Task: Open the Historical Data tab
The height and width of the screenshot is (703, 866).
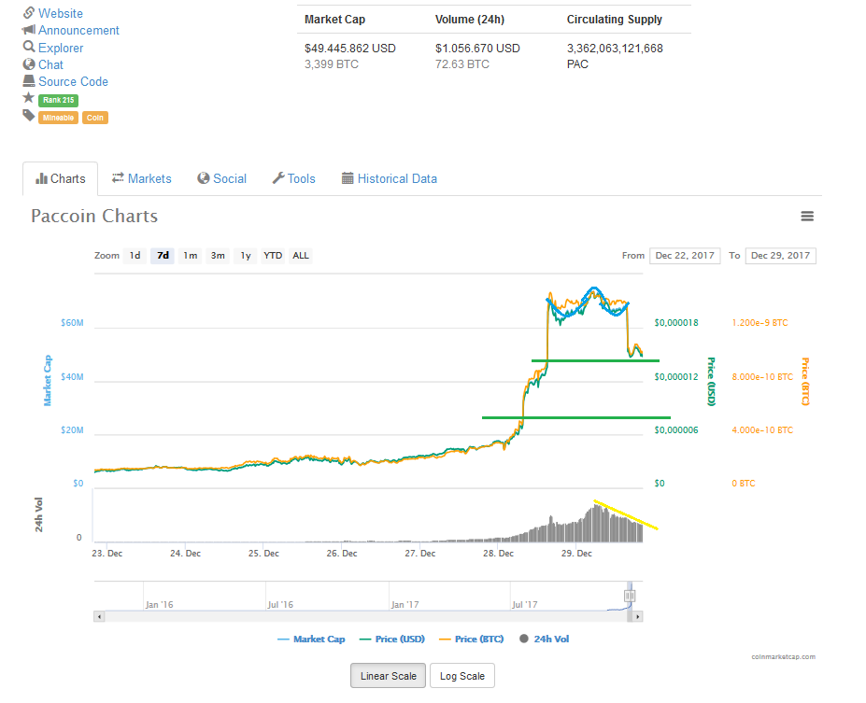Action: point(389,178)
